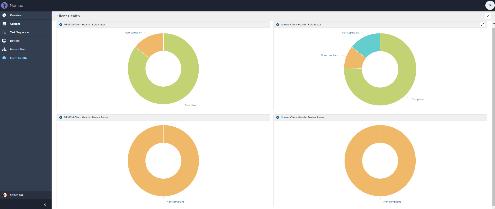Screen dimensions: 495x209
Task: Open the Content menu item
Action: pyautogui.click(x=26, y=24)
